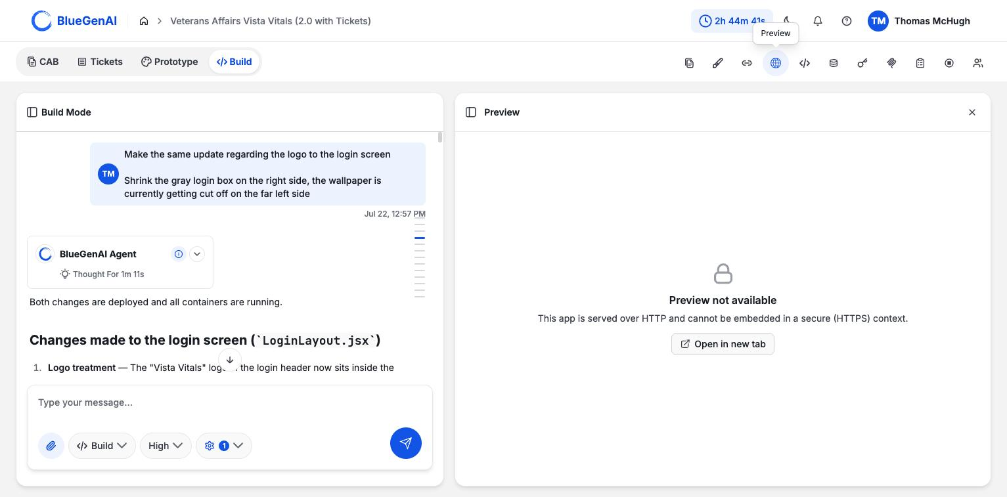Click the chain link icon in toolbar
The height and width of the screenshot is (497, 1007).
[747, 63]
